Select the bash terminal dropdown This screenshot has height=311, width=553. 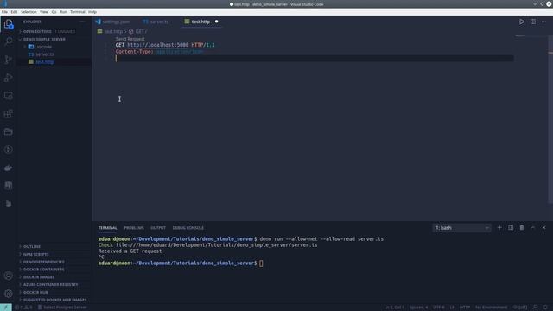coord(461,228)
